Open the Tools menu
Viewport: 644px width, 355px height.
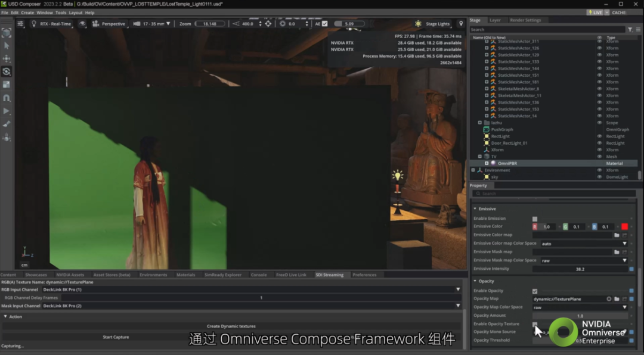pos(61,13)
